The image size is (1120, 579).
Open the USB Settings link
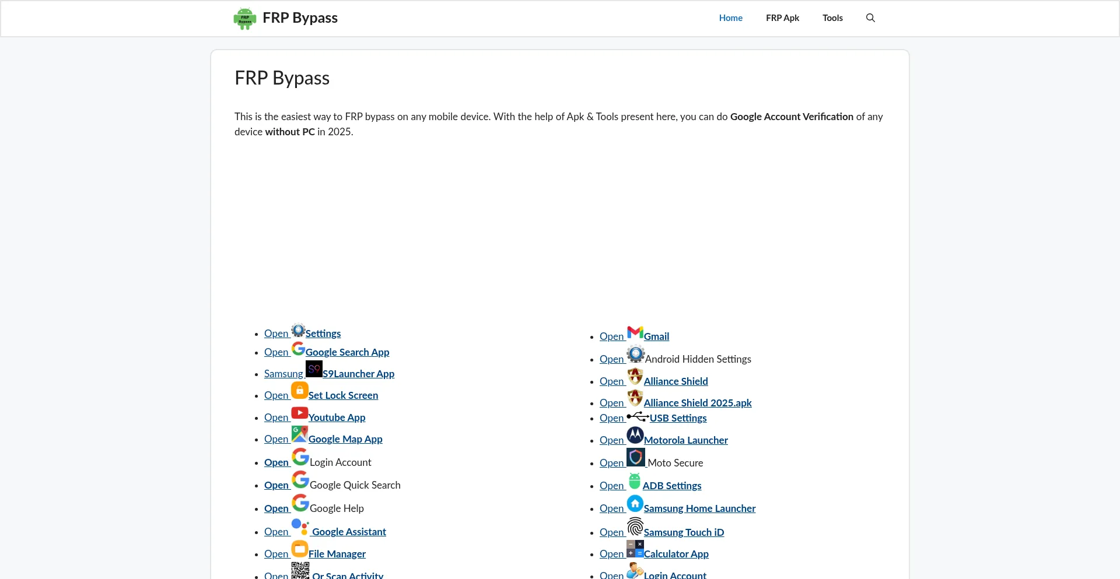pos(678,418)
